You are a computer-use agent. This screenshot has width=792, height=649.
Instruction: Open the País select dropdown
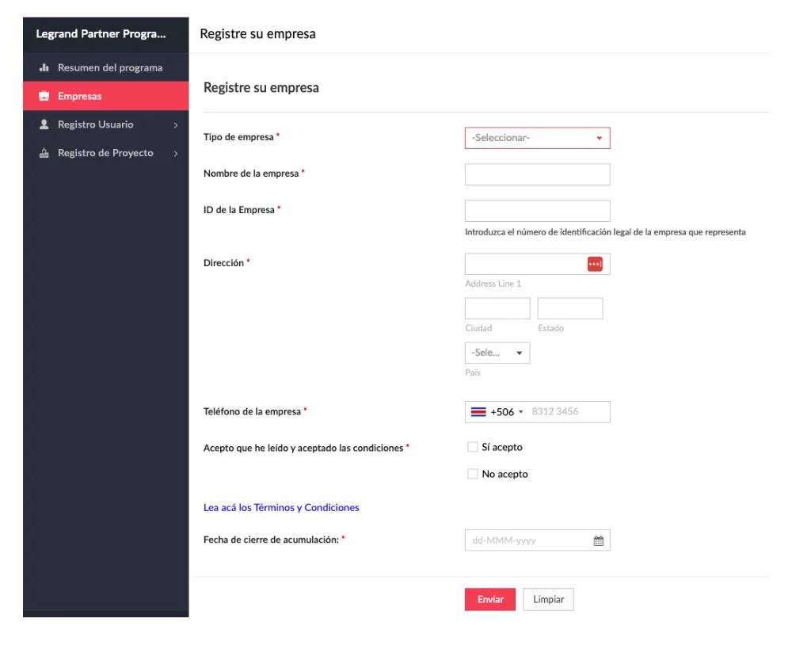point(497,353)
